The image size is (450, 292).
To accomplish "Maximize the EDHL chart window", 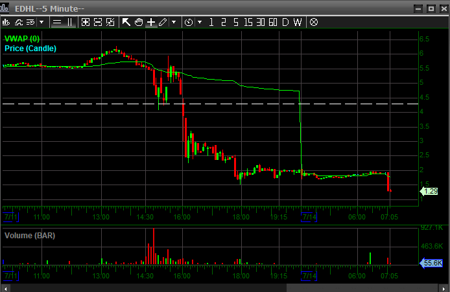I will (x=431, y=8).
